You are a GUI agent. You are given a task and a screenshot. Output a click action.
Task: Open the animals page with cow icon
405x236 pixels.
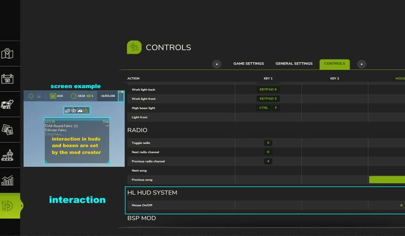click(x=8, y=104)
